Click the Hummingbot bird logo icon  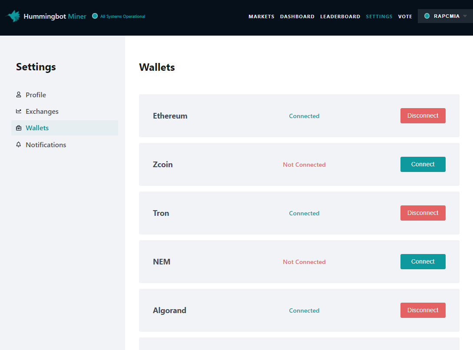13,16
